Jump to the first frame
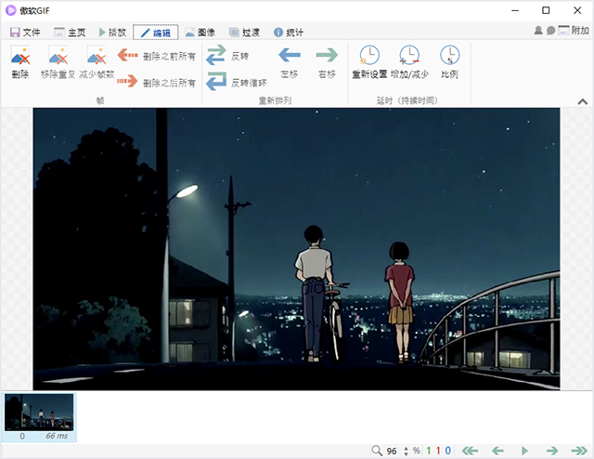 (x=470, y=451)
